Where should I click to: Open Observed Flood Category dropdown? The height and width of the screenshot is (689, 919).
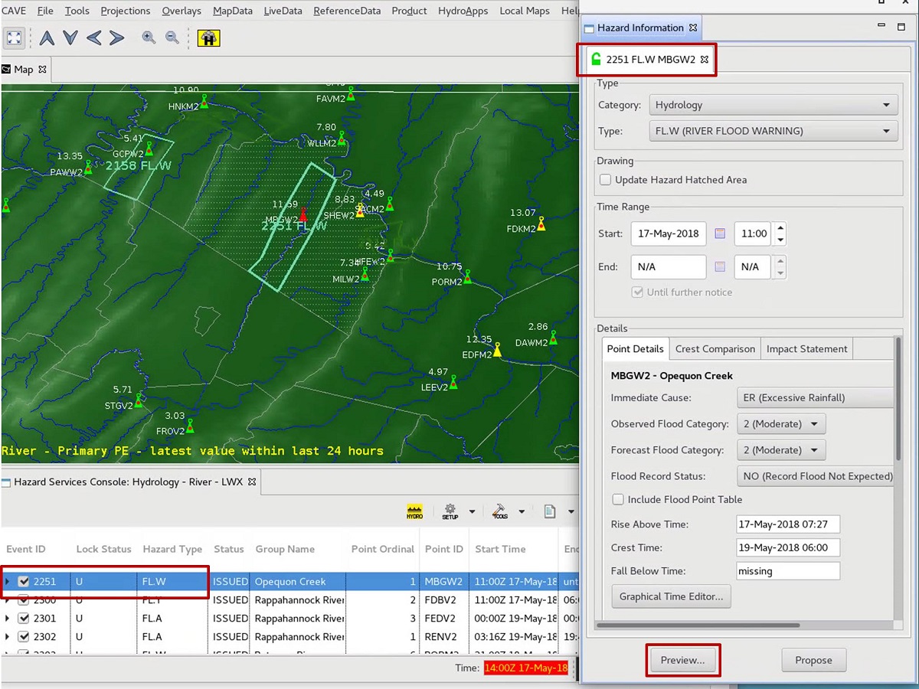click(x=781, y=424)
